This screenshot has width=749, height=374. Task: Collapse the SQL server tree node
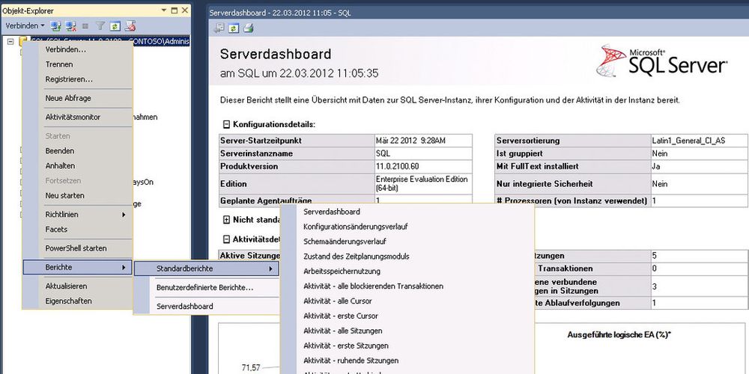[10, 42]
